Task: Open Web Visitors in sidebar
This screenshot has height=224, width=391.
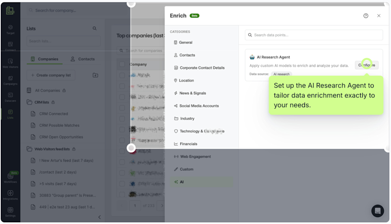Action: (10, 64)
